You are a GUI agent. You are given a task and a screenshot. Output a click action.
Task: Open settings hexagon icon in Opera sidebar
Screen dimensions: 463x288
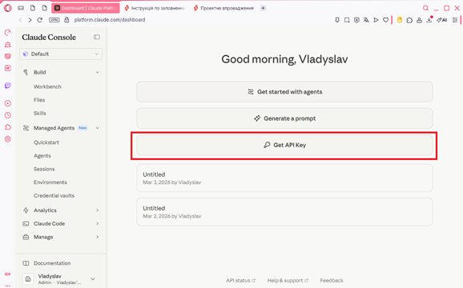8,139
